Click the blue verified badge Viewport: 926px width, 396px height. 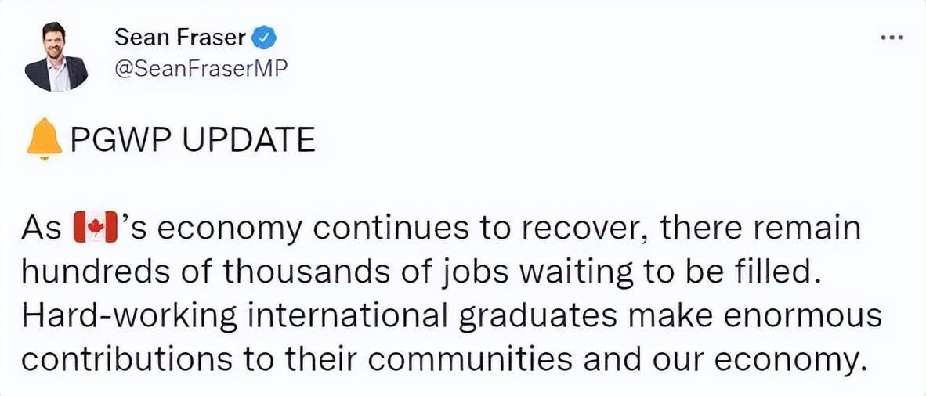(265, 38)
